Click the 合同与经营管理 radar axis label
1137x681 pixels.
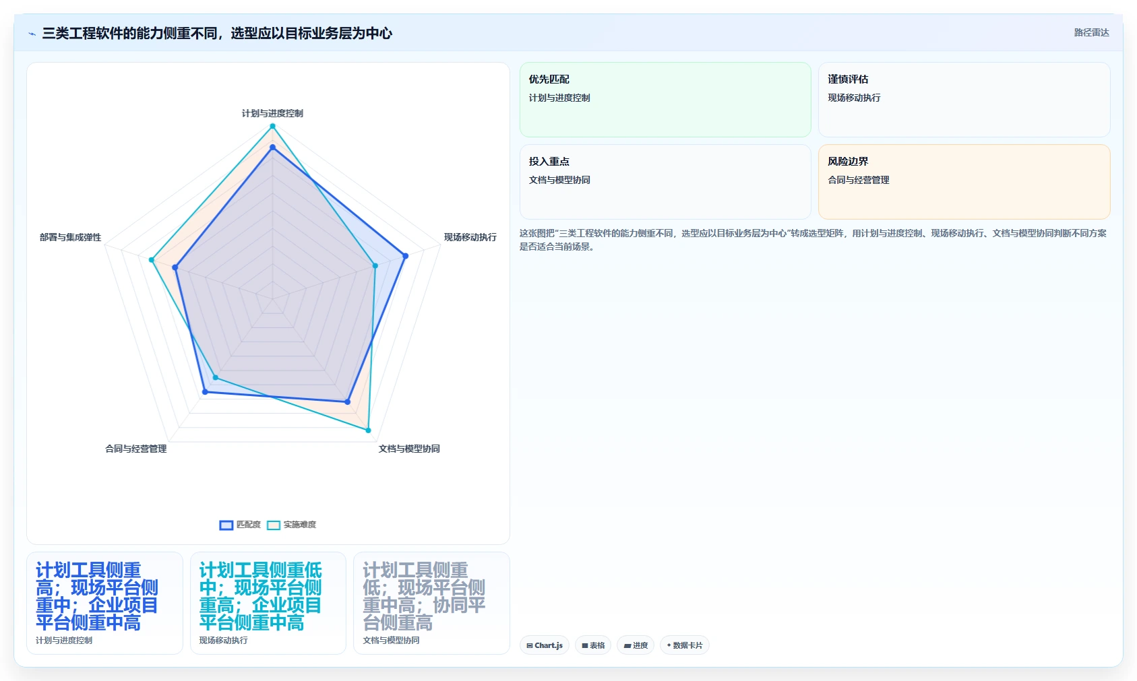[135, 449]
